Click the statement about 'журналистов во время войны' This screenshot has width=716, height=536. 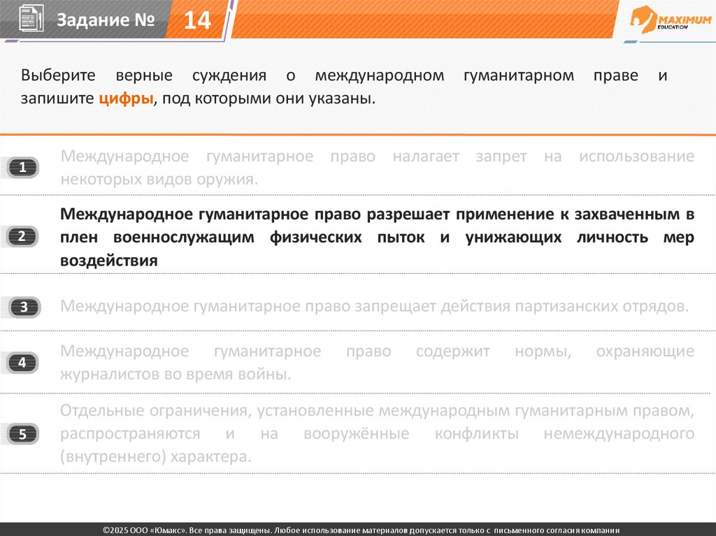[x=377, y=363]
